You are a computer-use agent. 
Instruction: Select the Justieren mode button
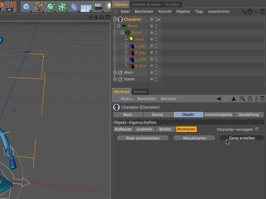tap(144, 129)
